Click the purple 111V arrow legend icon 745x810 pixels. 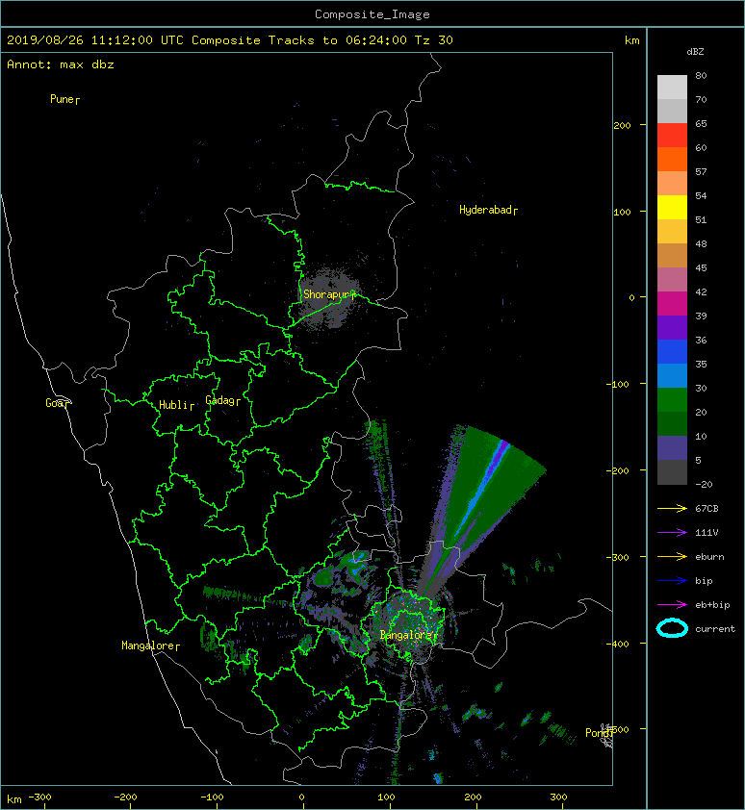click(x=672, y=533)
